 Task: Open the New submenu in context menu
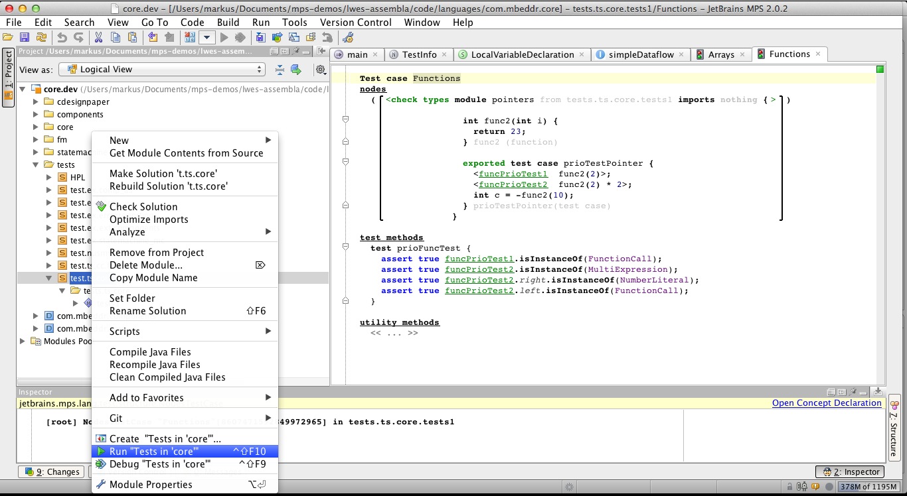point(185,141)
